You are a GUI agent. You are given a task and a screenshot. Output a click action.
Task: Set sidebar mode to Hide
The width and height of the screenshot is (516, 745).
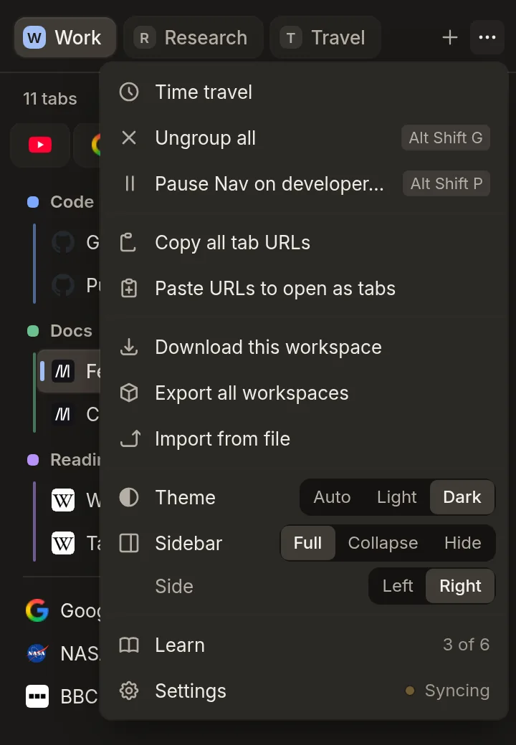click(x=463, y=542)
